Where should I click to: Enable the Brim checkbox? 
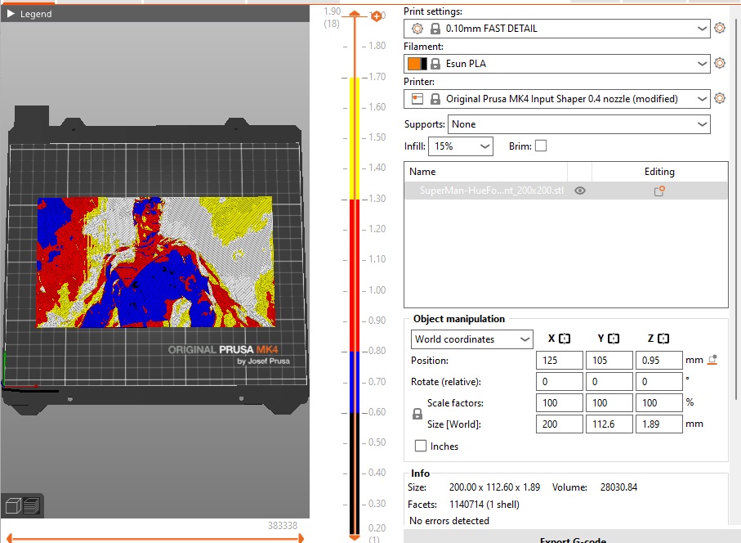(541, 146)
